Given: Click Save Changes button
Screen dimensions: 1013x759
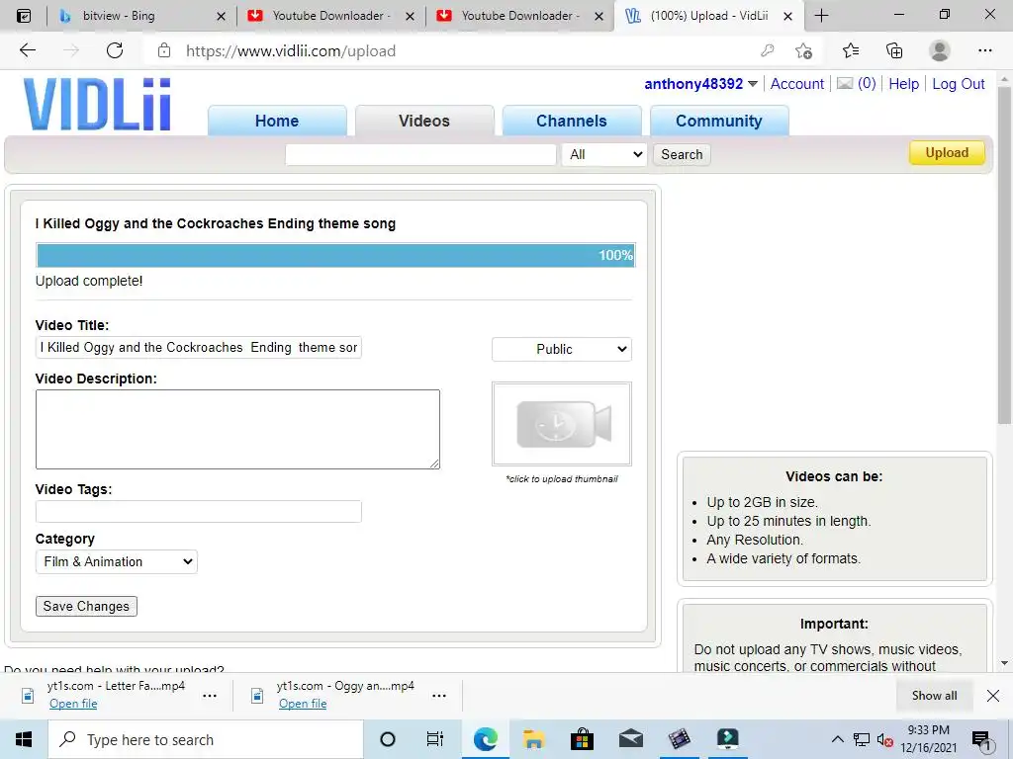Looking at the screenshot, I should coord(86,606).
